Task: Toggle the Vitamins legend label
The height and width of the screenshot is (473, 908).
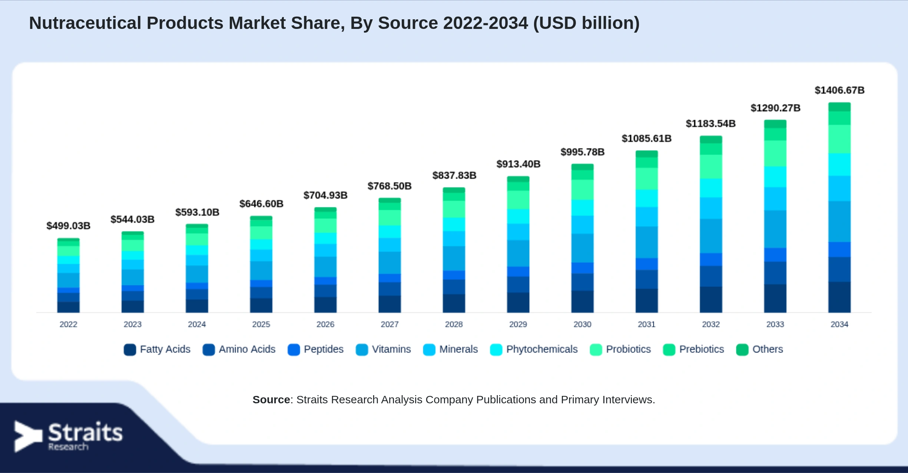Action: (391, 349)
